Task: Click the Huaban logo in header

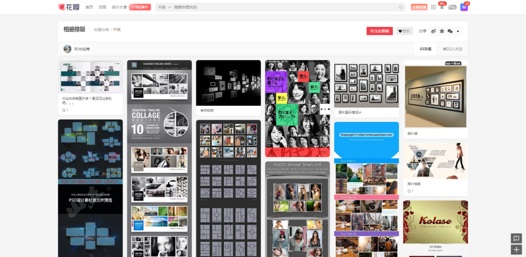Action: 68,7
